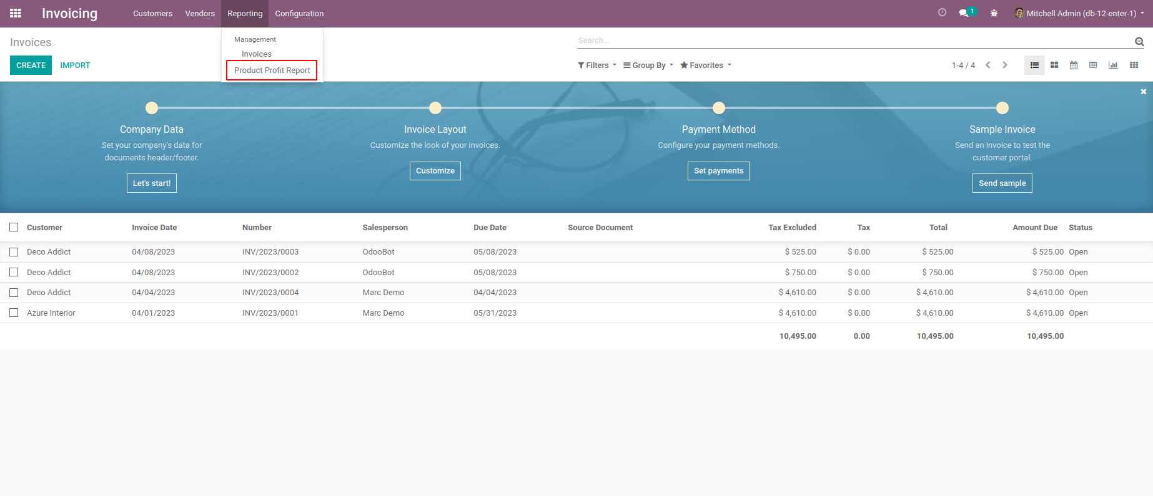Image resolution: width=1153 pixels, height=496 pixels.
Task: Switch to activity view icon
Action: pos(1134,65)
